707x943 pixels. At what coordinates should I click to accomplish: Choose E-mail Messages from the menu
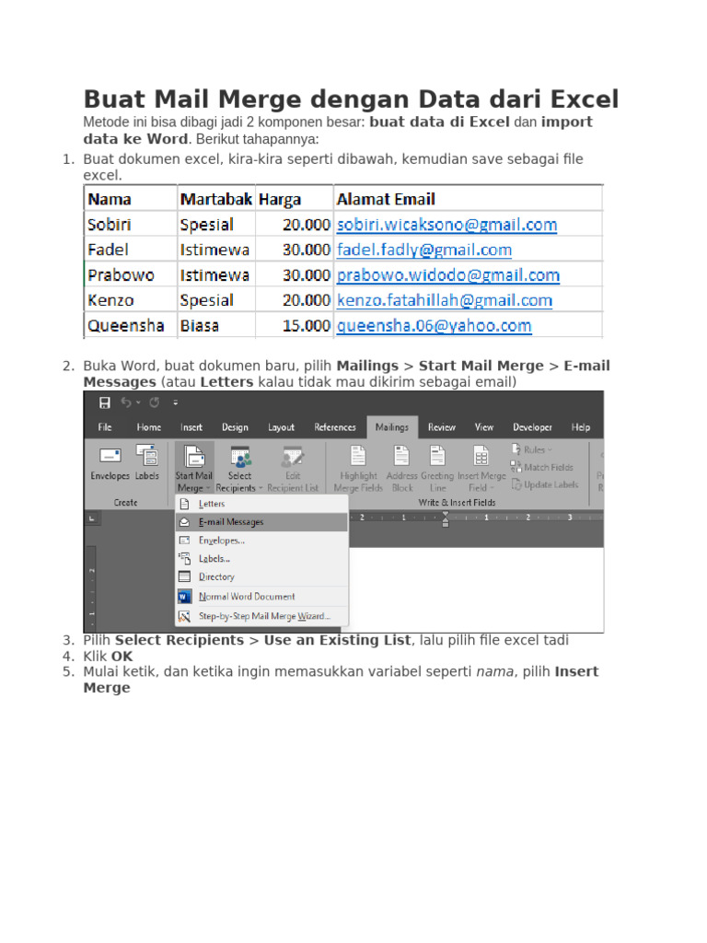tap(261, 522)
